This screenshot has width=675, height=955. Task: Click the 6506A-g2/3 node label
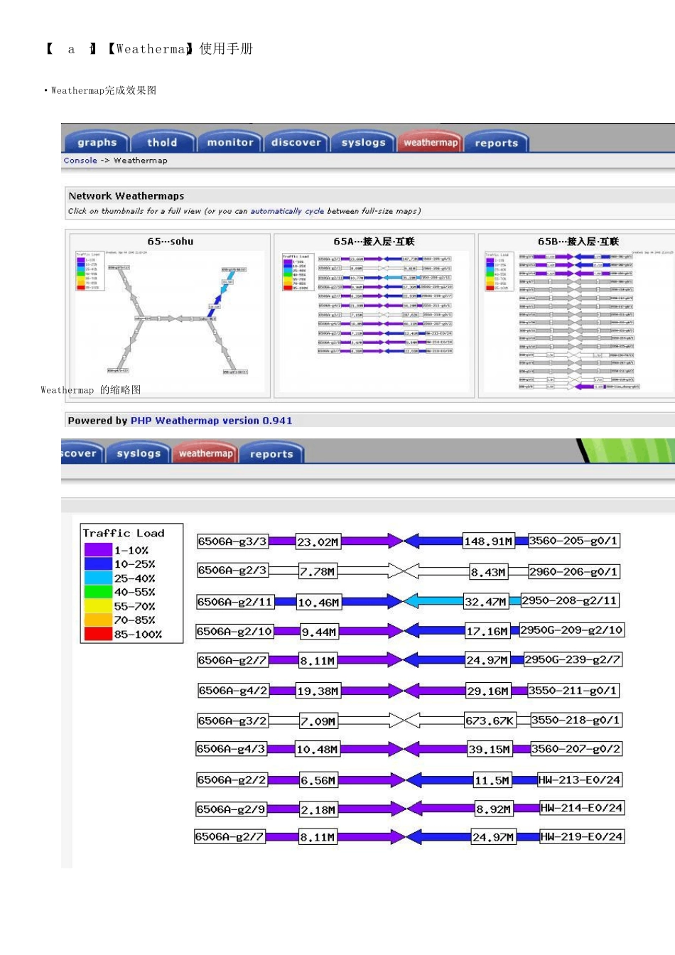(232, 571)
